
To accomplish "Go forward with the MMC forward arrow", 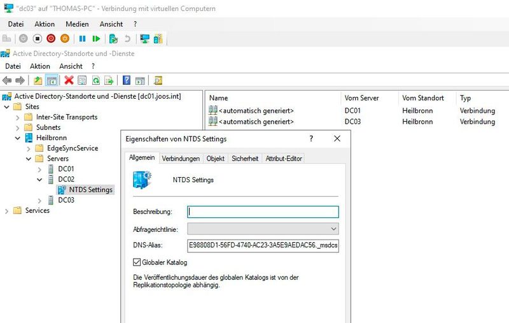I will click(20, 80).
